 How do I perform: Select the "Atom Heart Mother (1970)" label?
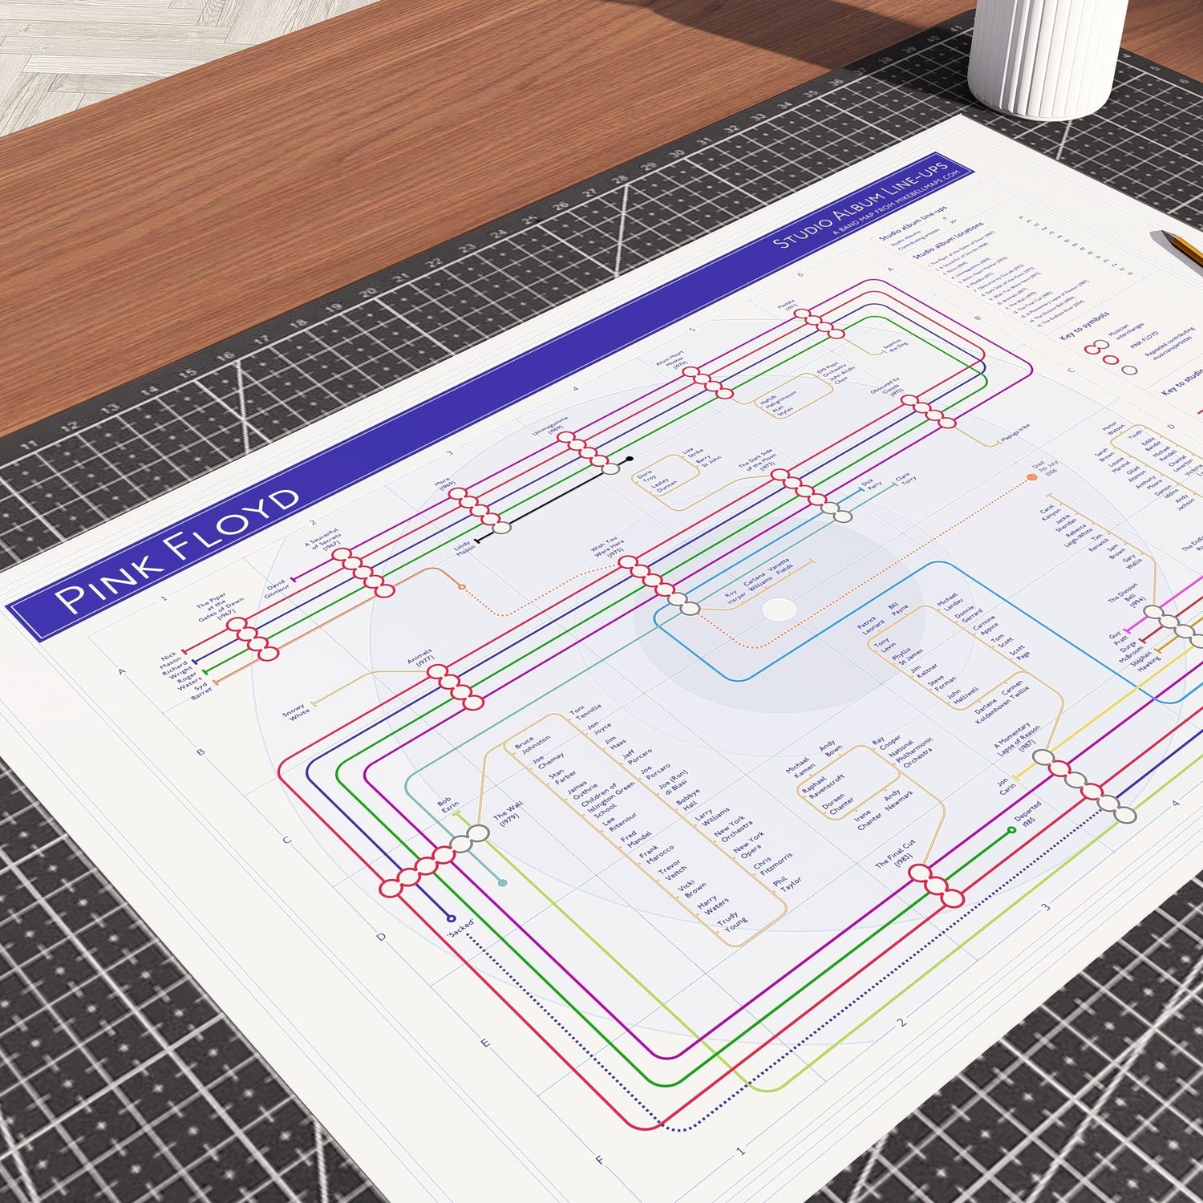(x=672, y=360)
